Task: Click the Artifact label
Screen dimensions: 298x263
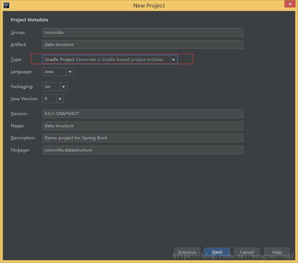Action: click(x=19, y=45)
